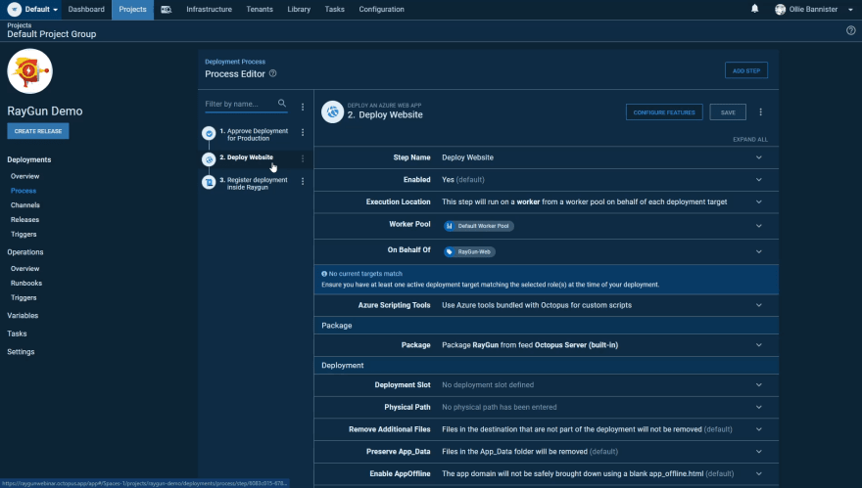Open overflow menu for Approve Deployment step
862x488 pixels.
[x=303, y=132]
